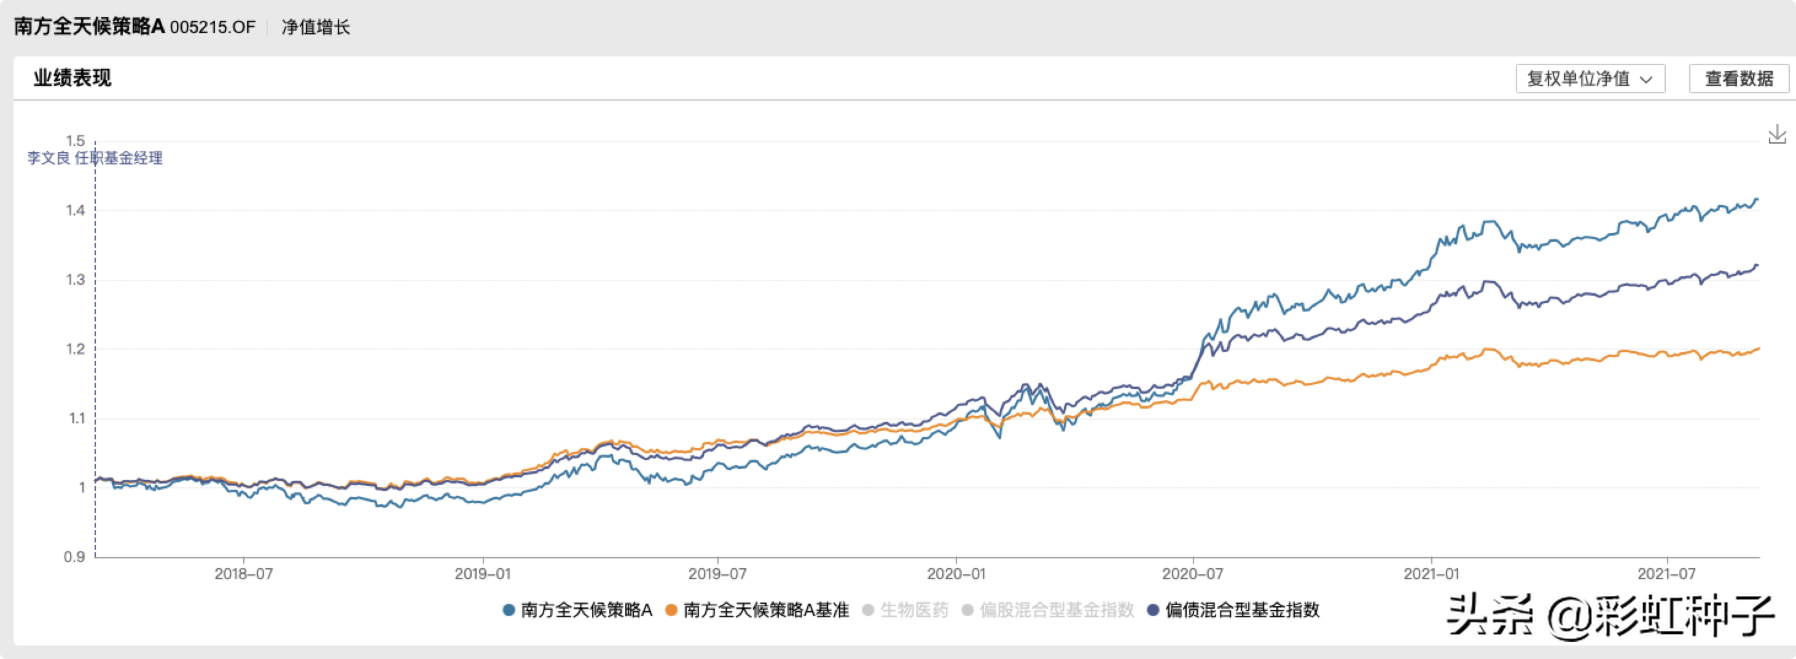Enable 偏股混合型基金指数 legend series
The image size is (1796, 659).
(1056, 611)
